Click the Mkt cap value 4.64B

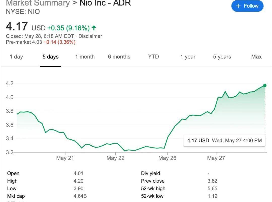point(80,196)
